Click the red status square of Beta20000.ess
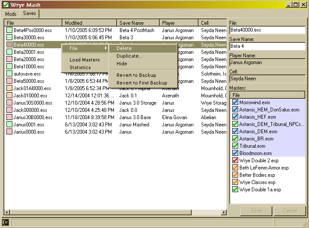 (x=9, y=59)
